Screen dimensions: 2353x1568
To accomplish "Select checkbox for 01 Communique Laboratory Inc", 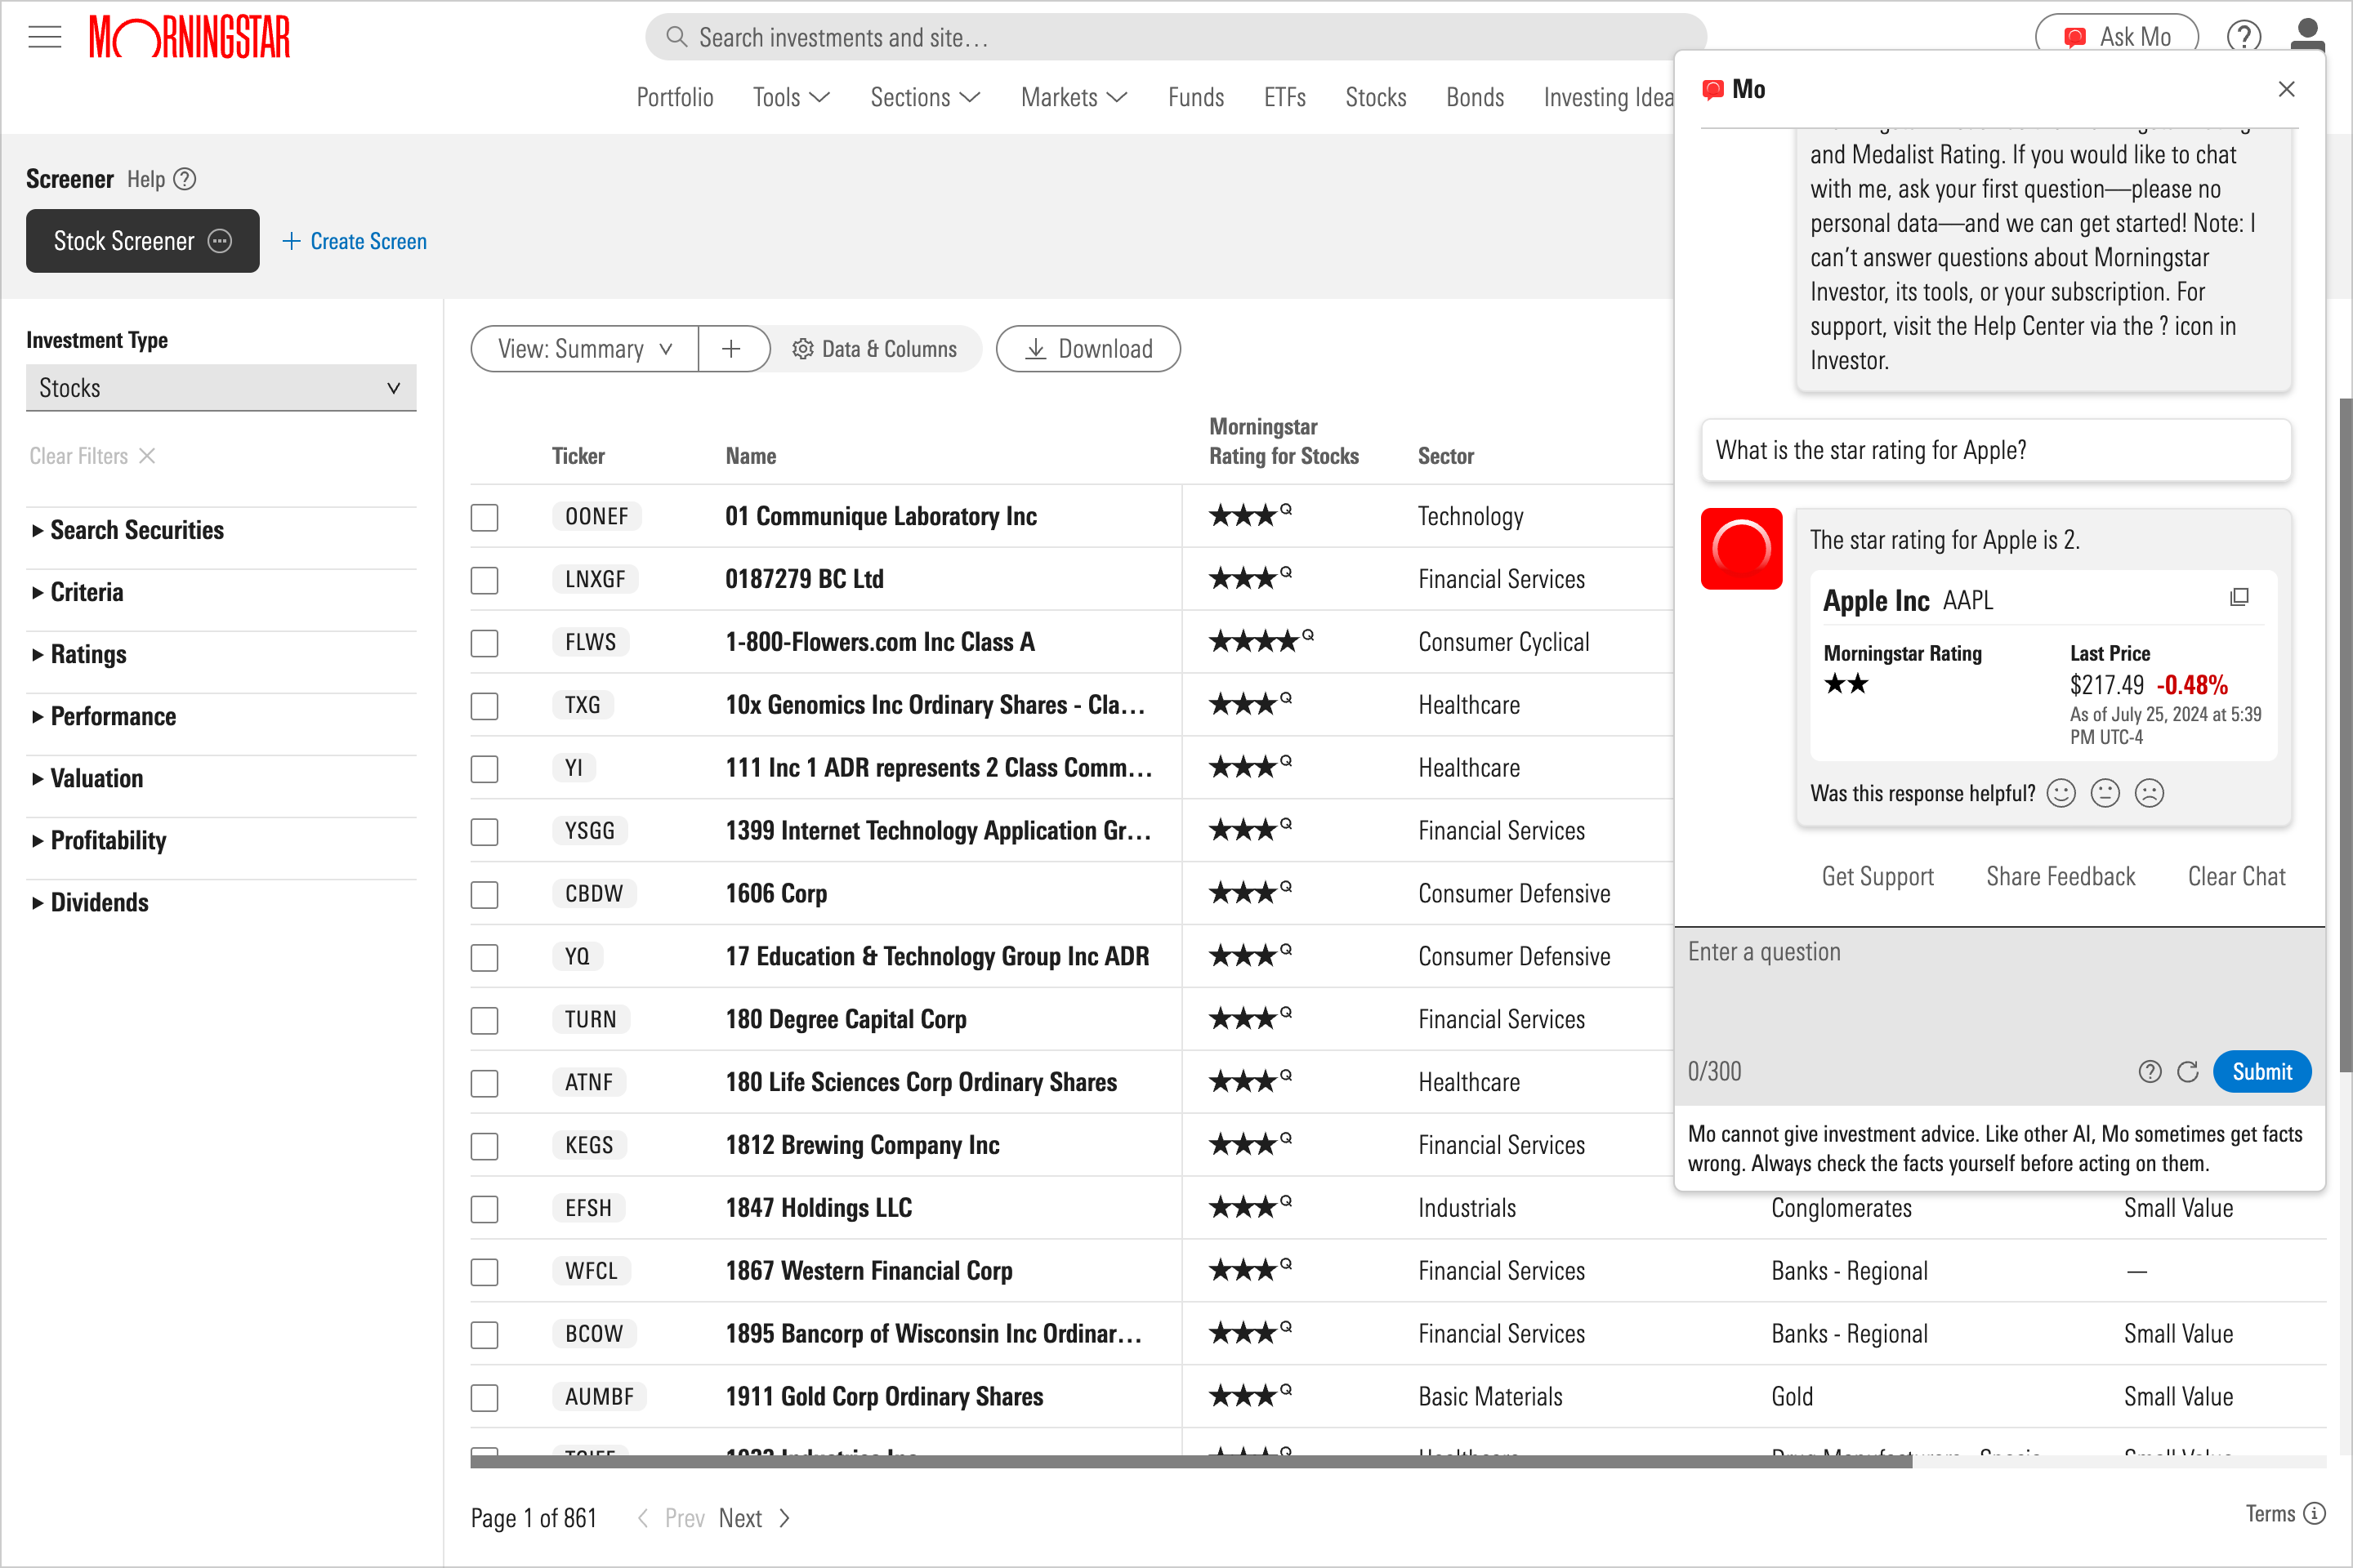I will coord(484,517).
